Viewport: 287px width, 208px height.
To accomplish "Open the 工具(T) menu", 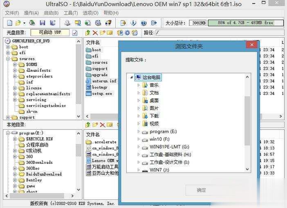I will tap(71, 13).
